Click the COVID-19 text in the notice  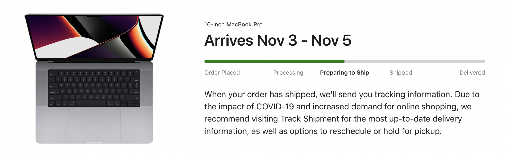point(275,106)
